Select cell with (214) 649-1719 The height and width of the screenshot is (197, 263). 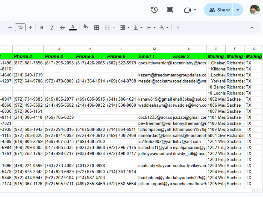pos(28,75)
